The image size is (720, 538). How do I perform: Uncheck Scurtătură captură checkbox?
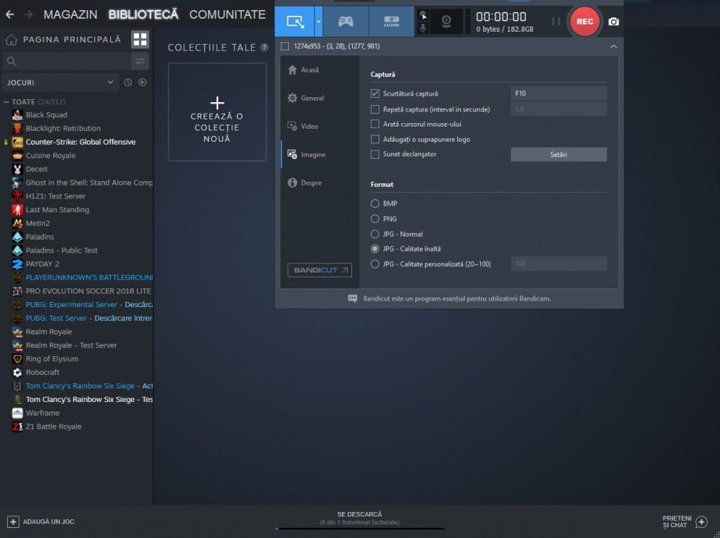click(375, 94)
